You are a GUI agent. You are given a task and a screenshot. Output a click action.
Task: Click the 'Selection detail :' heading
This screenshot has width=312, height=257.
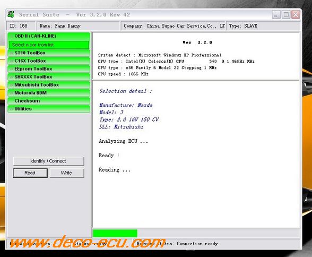[x=126, y=91]
